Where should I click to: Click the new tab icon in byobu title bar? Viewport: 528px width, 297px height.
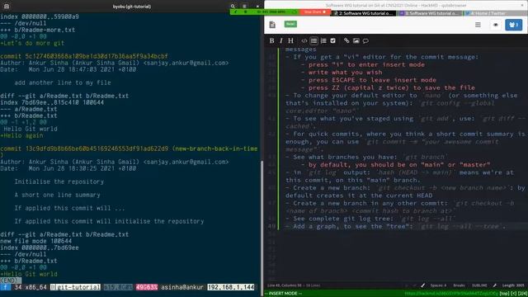click(7, 7)
